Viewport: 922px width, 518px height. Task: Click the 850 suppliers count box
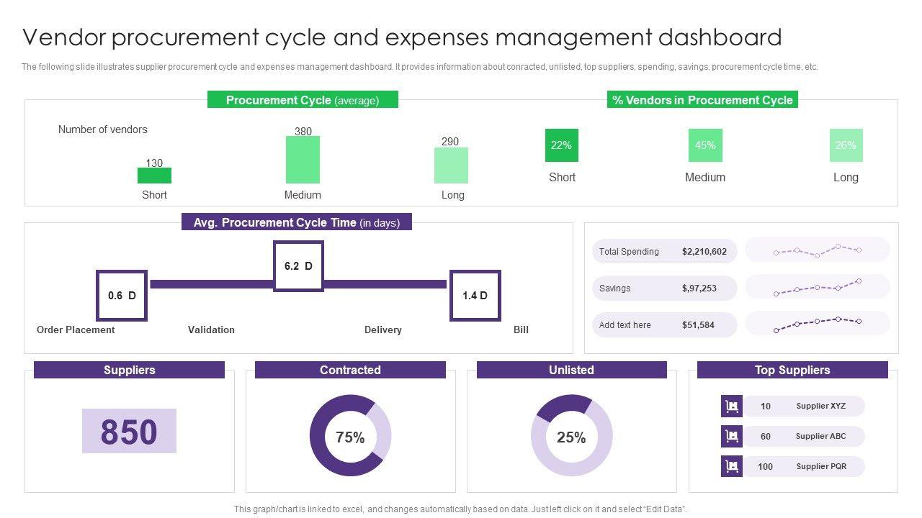coord(129,431)
